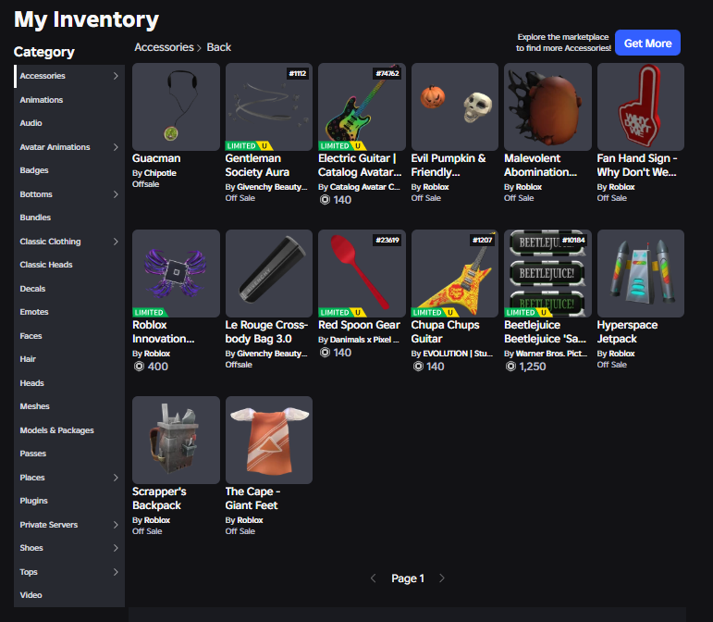Open the Malevolent Abomination thumbnail
The height and width of the screenshot is (622, 713).
click(x=548, y=107)
